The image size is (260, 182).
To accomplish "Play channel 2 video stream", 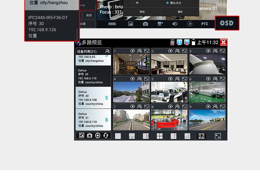I will point(170,51).
